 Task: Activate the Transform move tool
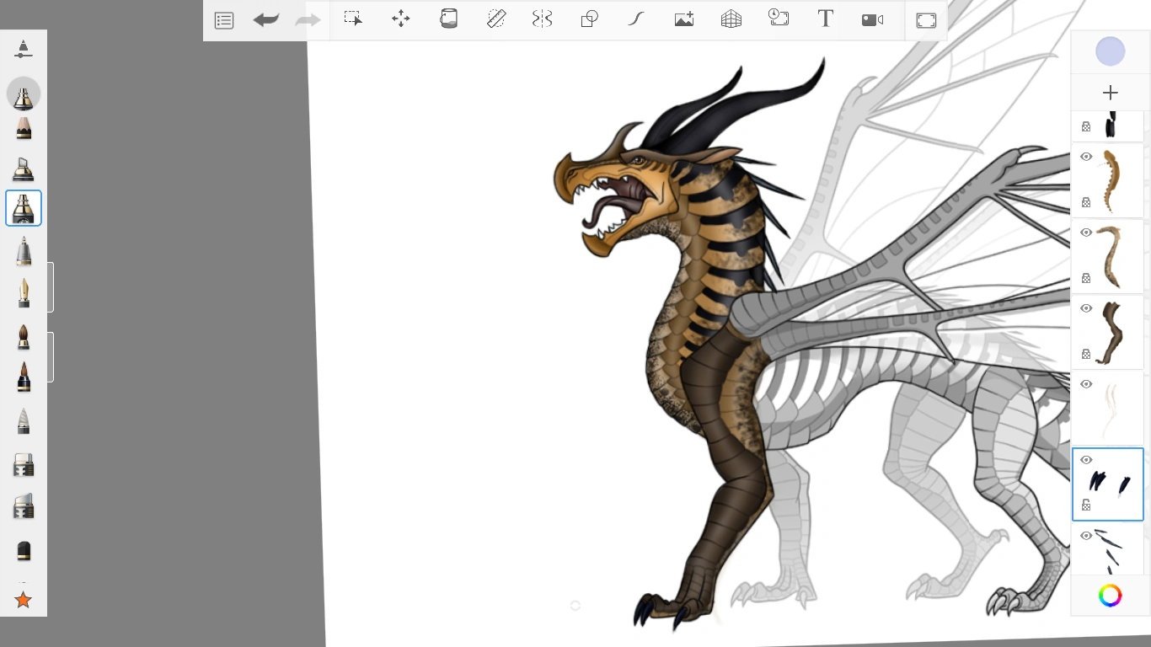click(x=401, y=19)
